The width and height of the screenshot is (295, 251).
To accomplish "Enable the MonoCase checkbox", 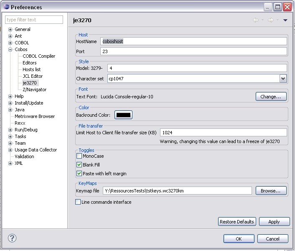I will tap(79, 156).
